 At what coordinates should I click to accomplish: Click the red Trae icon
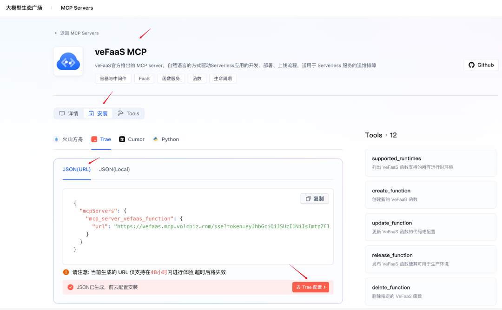94,139
